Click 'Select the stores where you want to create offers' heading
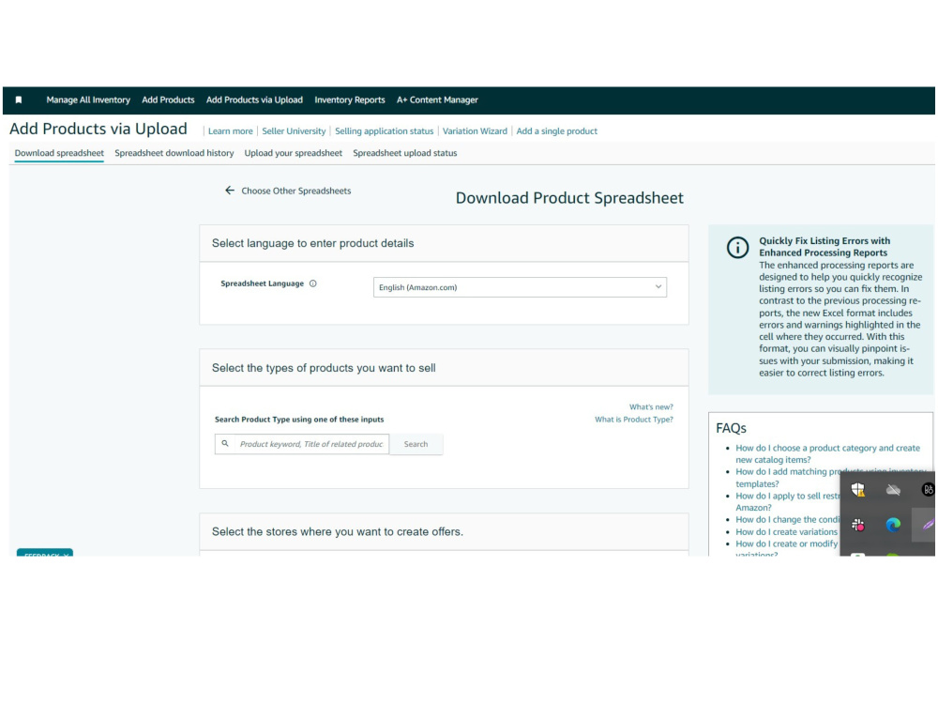 coord(338,531)
